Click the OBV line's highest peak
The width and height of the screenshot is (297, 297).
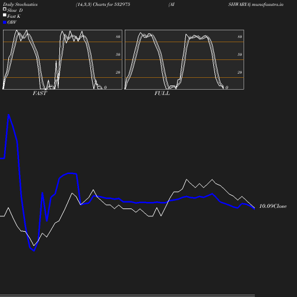pos(8,115)
